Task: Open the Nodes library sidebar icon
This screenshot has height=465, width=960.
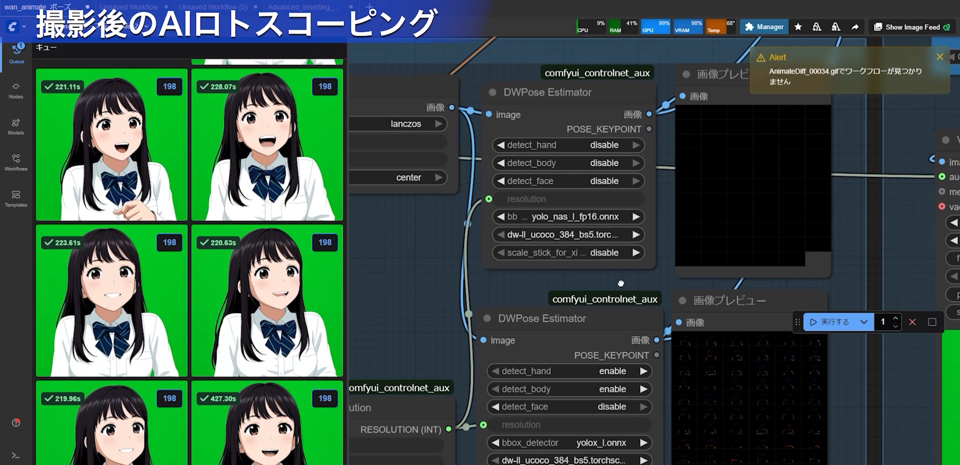Action: 16,90
